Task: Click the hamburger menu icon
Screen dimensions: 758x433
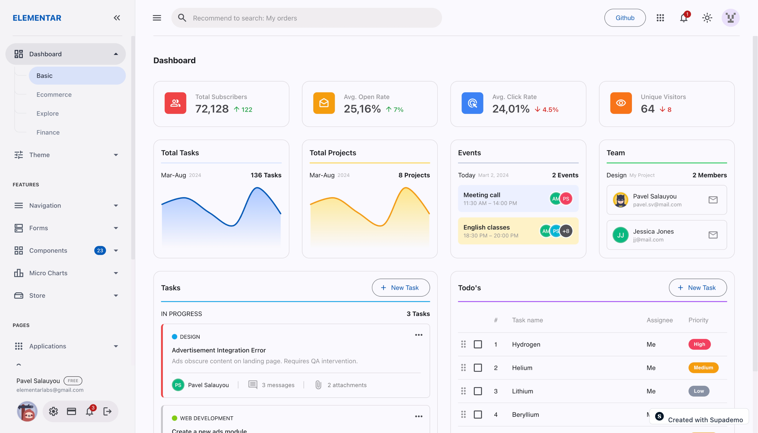Action: point(157,18)
